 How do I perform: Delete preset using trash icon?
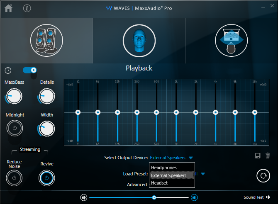[268, 155]
